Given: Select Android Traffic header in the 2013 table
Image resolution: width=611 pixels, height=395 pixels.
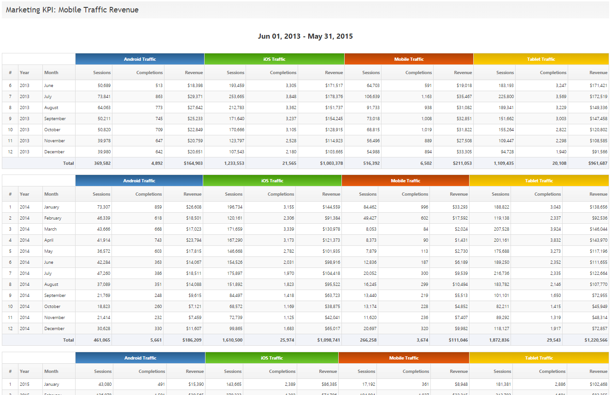Looking at the screenshot, I should (140, 59).
